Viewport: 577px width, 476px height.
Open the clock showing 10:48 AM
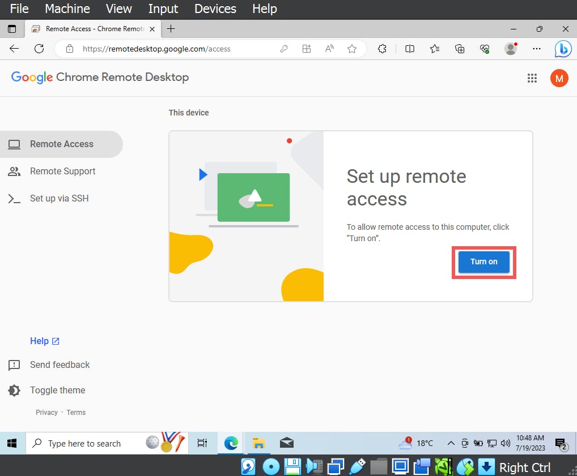(531, 443)
